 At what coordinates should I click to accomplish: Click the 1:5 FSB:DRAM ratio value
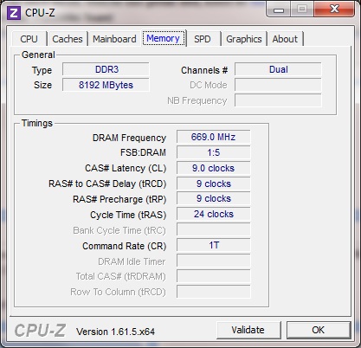coord(214,152)
